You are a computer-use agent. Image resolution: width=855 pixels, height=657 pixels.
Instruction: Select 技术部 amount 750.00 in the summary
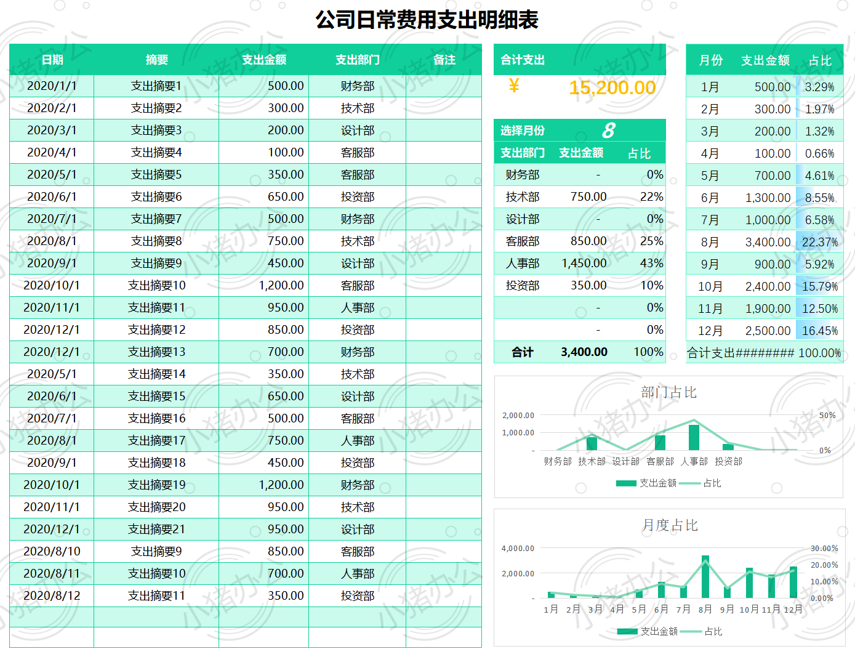click(588, 196)
